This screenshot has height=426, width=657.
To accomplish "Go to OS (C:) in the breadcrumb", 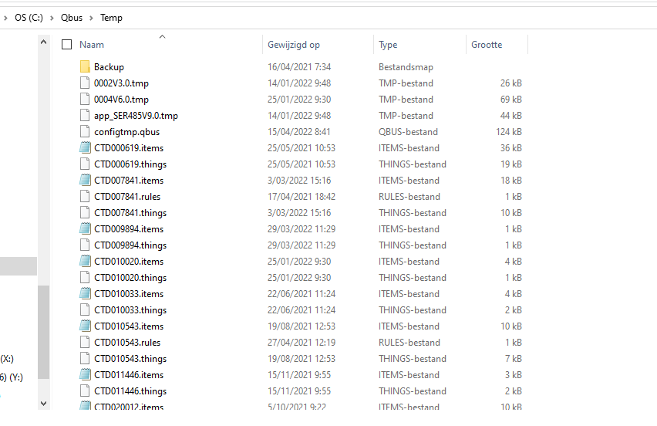I will click(29, 18).
